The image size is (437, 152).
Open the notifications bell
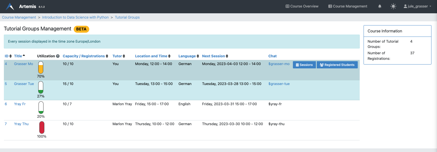point(380,6)
